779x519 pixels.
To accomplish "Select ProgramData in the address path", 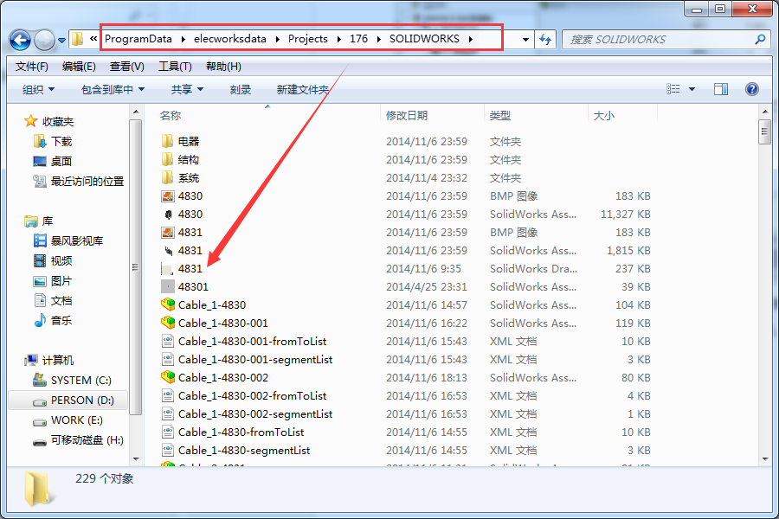I will 138,39.
